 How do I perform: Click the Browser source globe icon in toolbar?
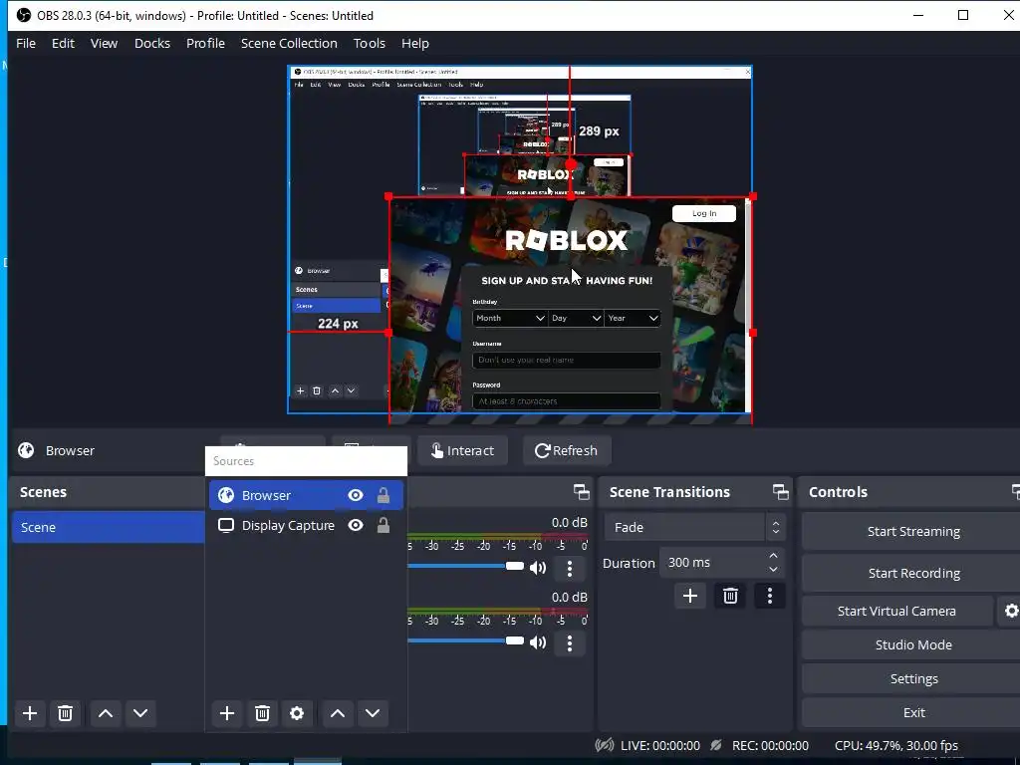(x=26, y=450)
